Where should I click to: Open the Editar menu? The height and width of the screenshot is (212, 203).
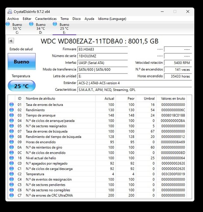point(27,19)
